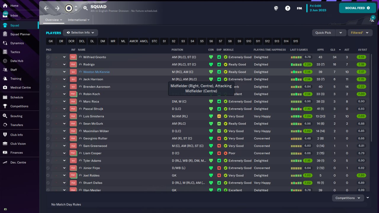Screen dimensions: 379x213
Task: Select the GK position tab
Action: [51, 41]
